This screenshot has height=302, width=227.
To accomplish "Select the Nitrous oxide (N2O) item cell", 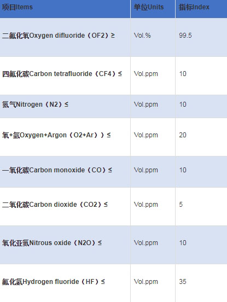I will [65, 245].
